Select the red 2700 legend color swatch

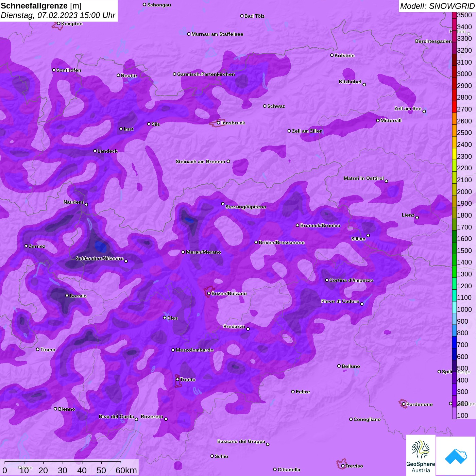tap(454, 107)
